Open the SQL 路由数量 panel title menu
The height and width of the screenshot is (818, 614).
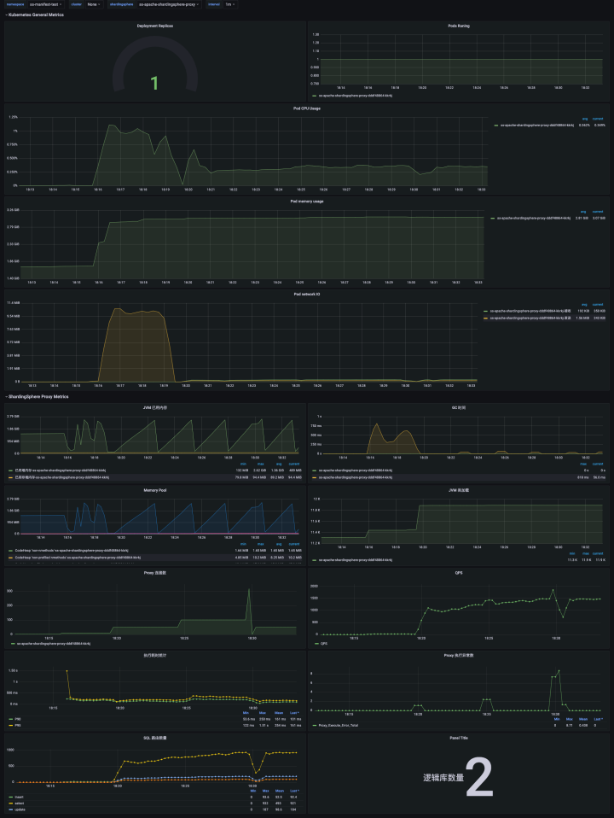coord(155,738)
